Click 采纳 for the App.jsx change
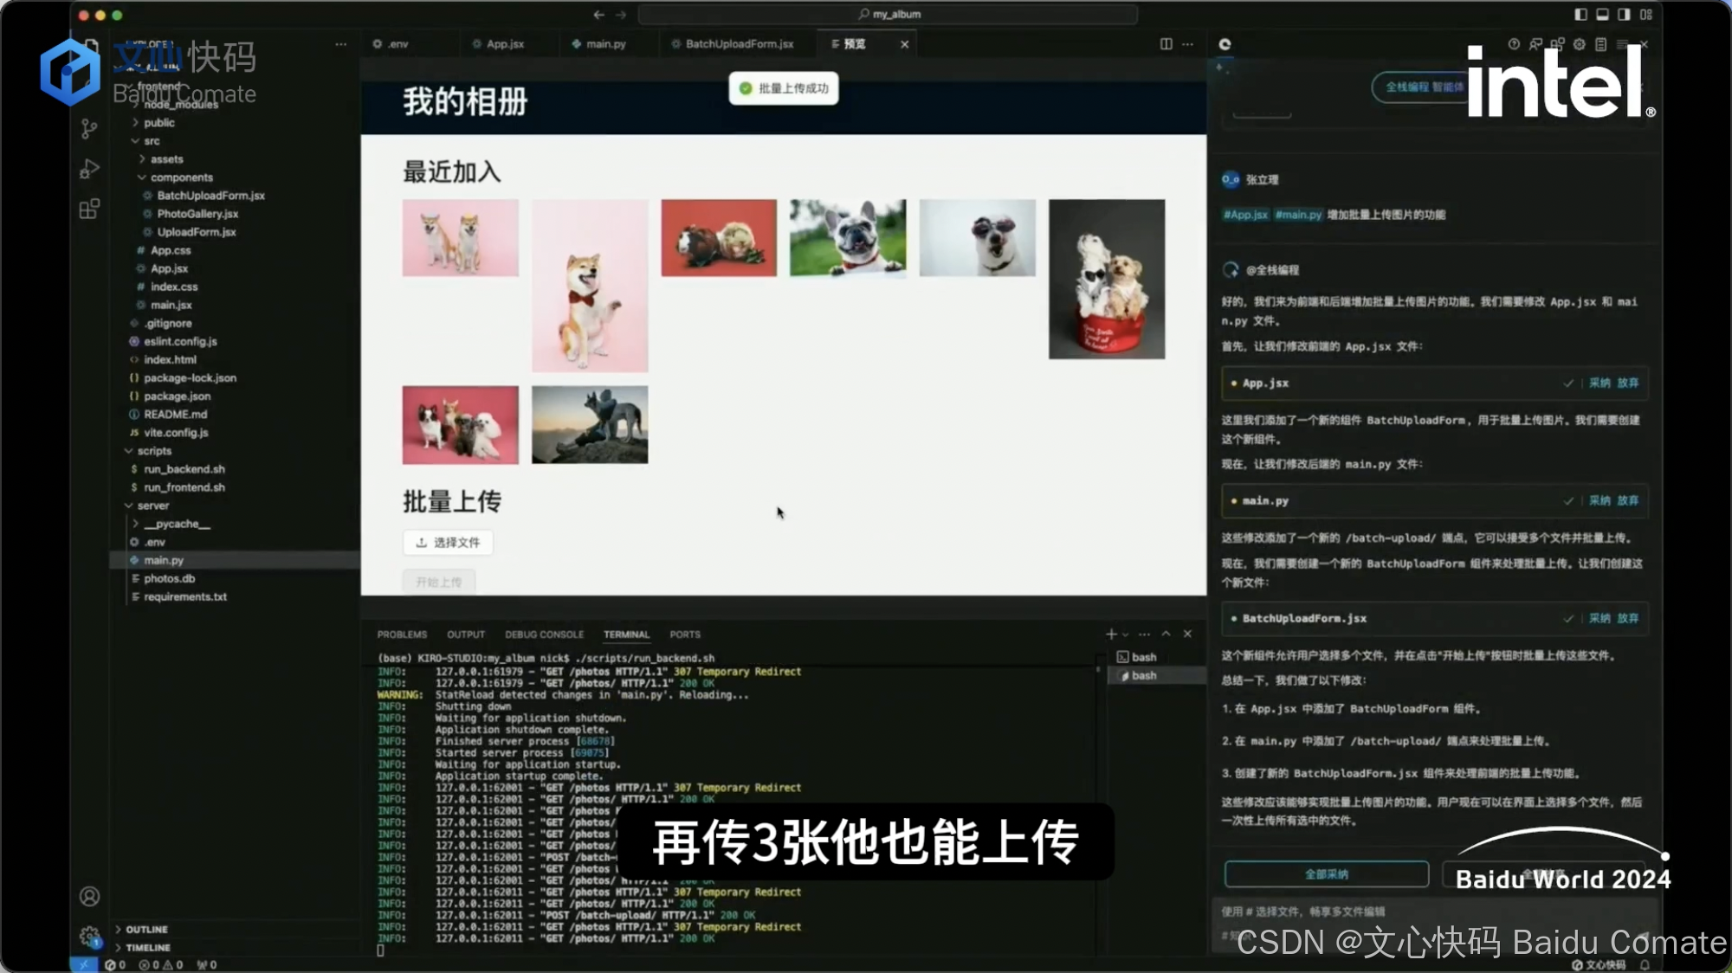Image resolution: width=1732 pixels, height=973 pixels. point(1599,383)
